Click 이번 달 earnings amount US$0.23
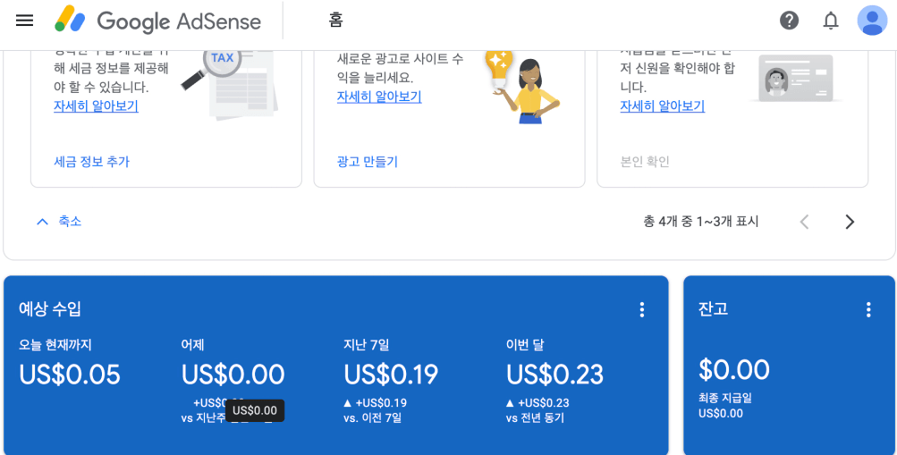The image size is (897, 455). (554, 375)
